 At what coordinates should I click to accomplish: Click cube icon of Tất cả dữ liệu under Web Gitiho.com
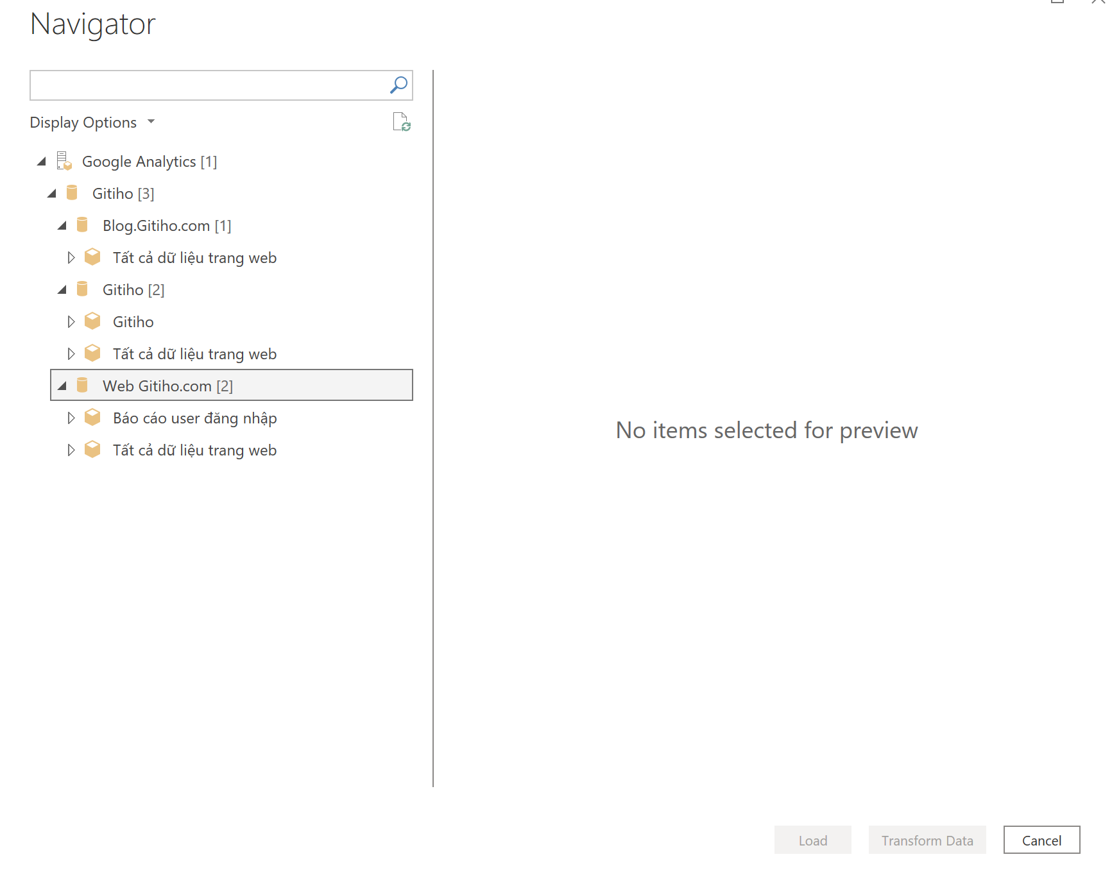92,449
